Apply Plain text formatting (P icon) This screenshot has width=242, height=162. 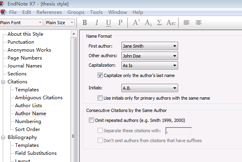pos(120,23)
